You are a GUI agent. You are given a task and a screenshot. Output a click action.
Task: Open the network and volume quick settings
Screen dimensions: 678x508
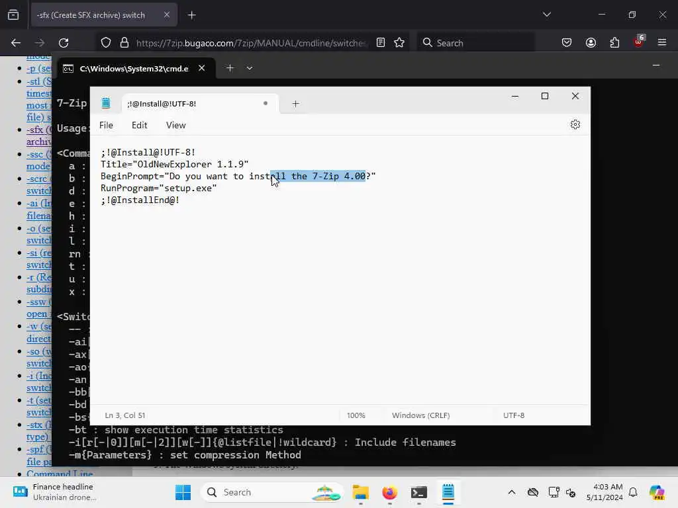[x=562, y=492]
